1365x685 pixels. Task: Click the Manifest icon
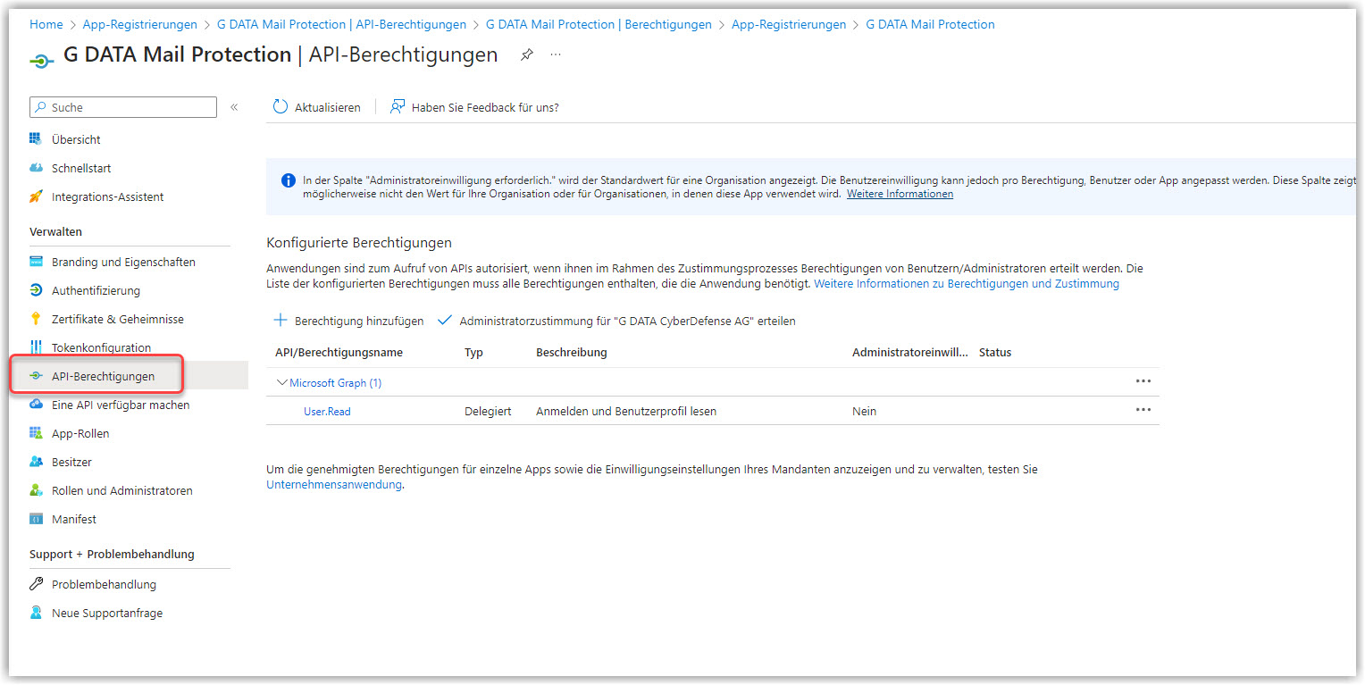pyautogui.click(x=36, y=519)
